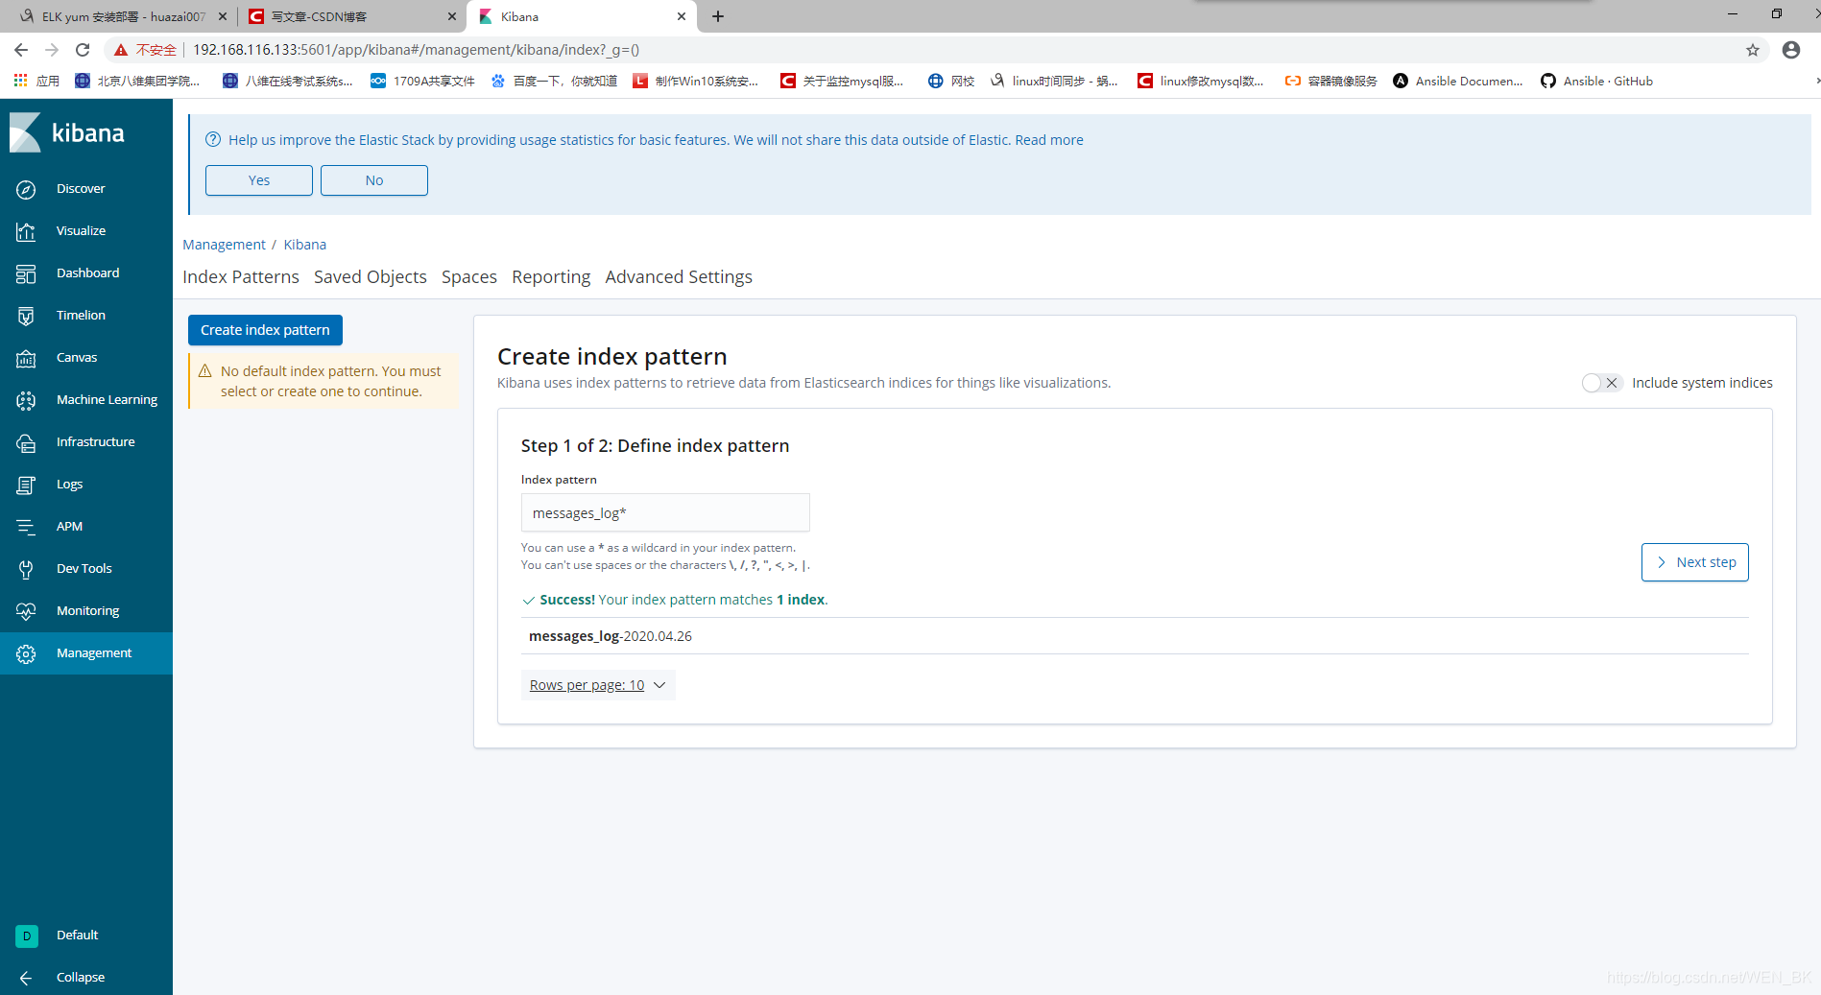Open the Canvas icon in sidebar
This screenshot has width=1821, height=995.
[x=26, y=358]
